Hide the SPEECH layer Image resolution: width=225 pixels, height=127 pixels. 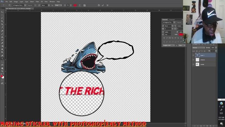(193, 60)
